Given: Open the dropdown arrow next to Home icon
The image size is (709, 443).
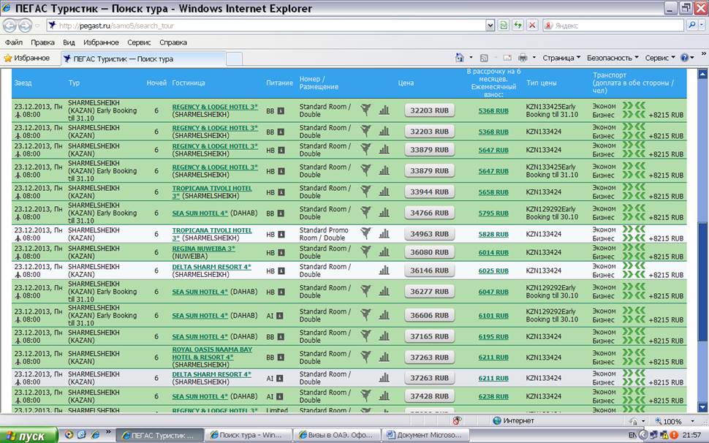Looking at the screenshot, I should pos(471,58).
